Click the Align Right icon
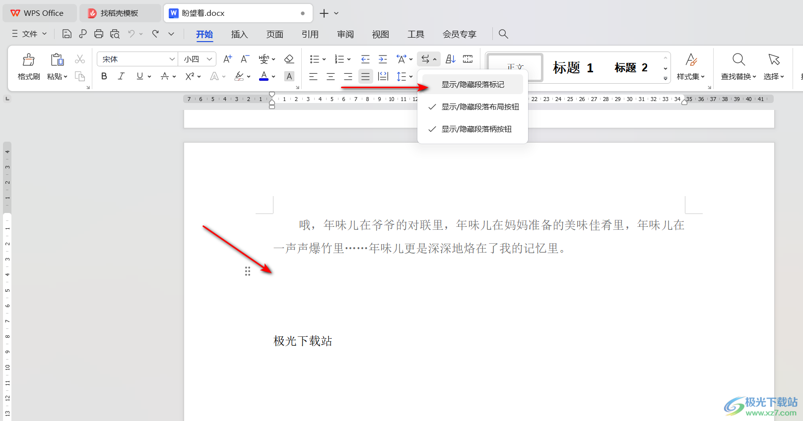 pyautogui.click(x=348, y=76)
